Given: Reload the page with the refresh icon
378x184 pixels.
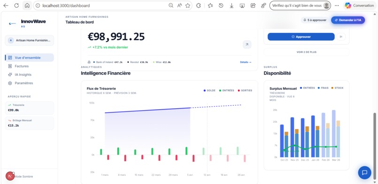Looking at the screenshot, I should (16, 6).
